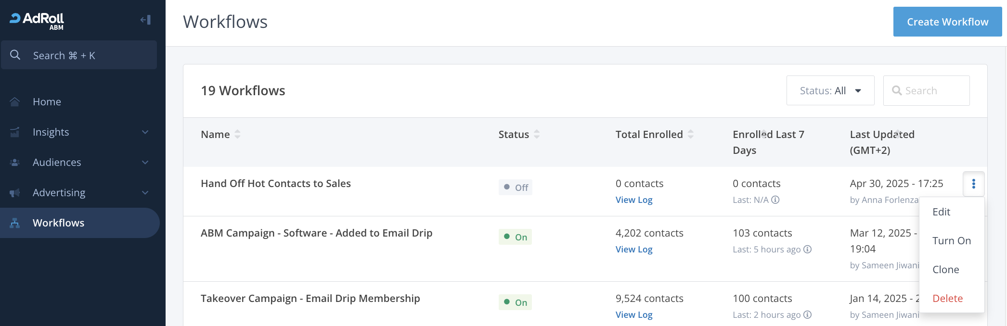The height and width of the screenshot is (326, 1007).
Task: Choose Clone in the workflow menu
Action: [x=945, y=270]
